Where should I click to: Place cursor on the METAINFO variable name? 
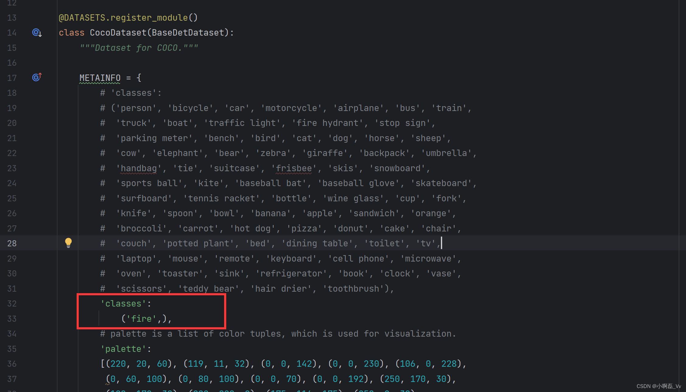tap(100, 78)
